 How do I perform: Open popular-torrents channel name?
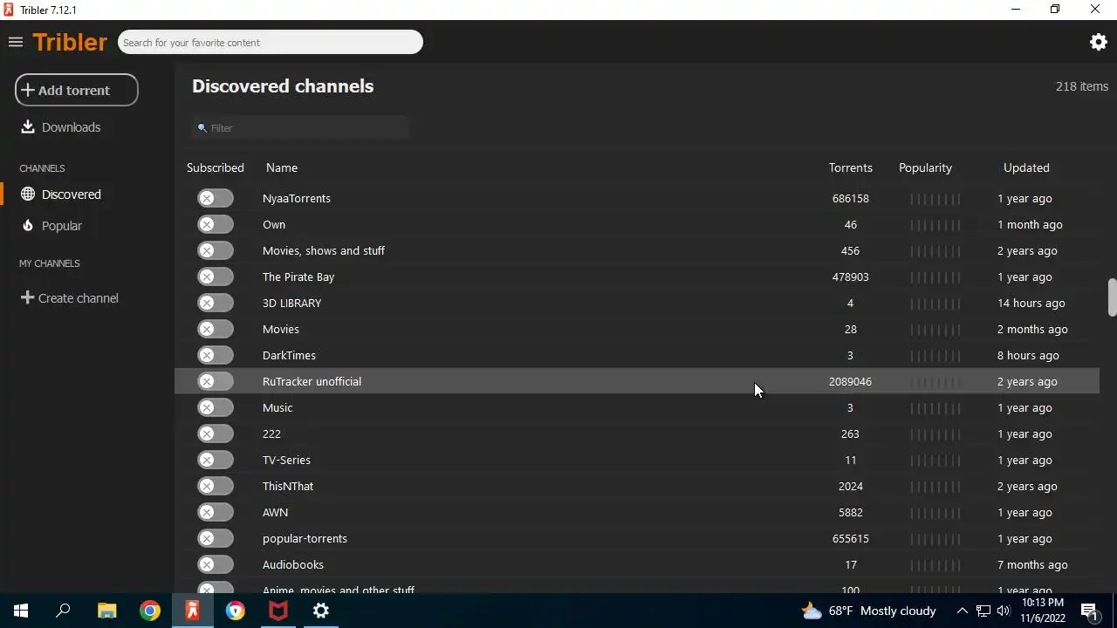point(305,538)
